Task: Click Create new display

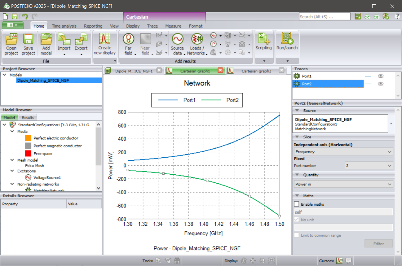Action: pyautogui.click(x=105, y=44)
